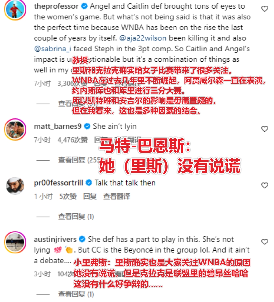Viewport: 274px width, 302px height.
Task: Like austinjrivers' comment using heart
Action: [265, 242]
